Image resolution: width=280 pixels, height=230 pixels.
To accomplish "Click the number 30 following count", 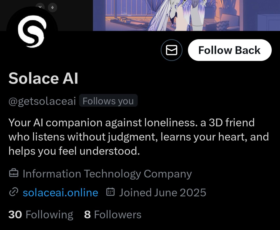I will pos(15,214).
